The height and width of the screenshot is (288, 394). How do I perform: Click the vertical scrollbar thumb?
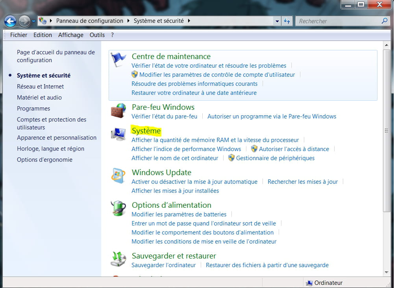tap(387, 131)
